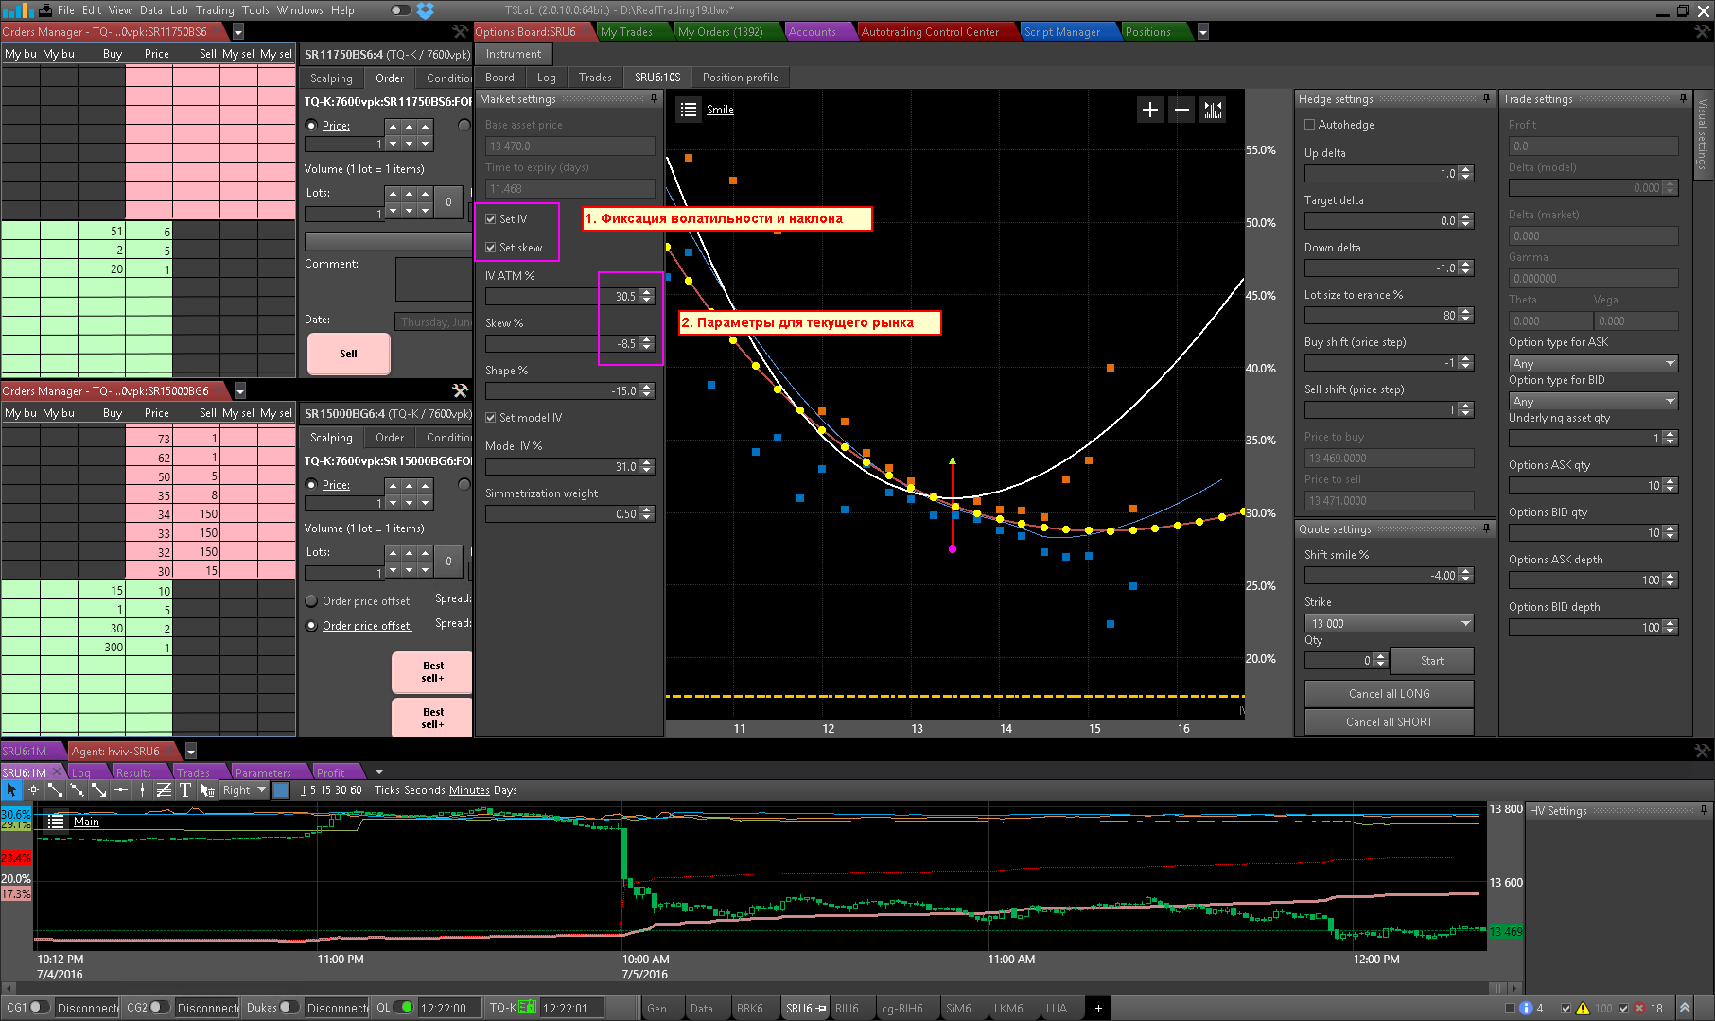The height and width of the screenshot is (1021, 1715).
Task: Open the Trading menu
Action: (x=215, y=10)
